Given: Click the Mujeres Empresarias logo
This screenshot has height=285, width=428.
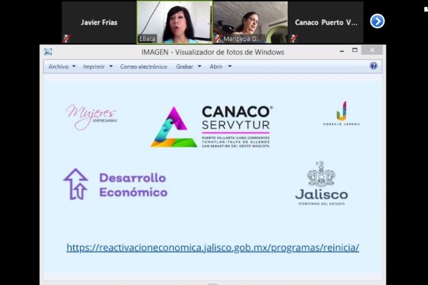Looking at the screenshot, I should (x=91, y=117).
